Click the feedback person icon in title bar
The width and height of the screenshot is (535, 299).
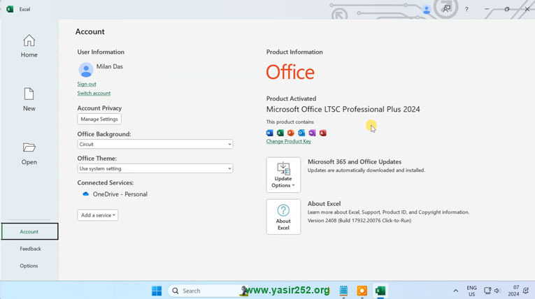pyautogui.click(x=446, y=9)
